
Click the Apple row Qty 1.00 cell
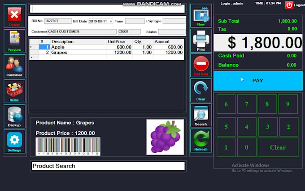click(x=143, y=47)
